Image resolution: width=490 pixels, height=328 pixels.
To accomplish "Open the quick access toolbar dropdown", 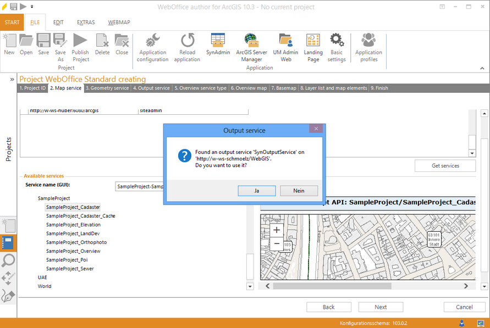I will (32, 7).
